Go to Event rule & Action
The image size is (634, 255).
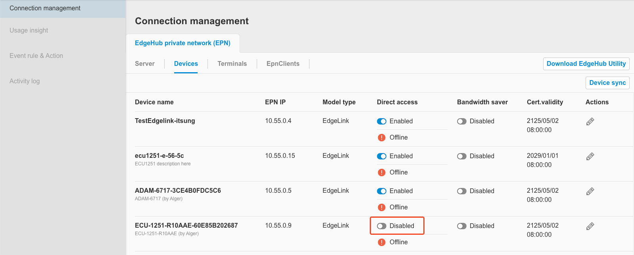(36, 56)
